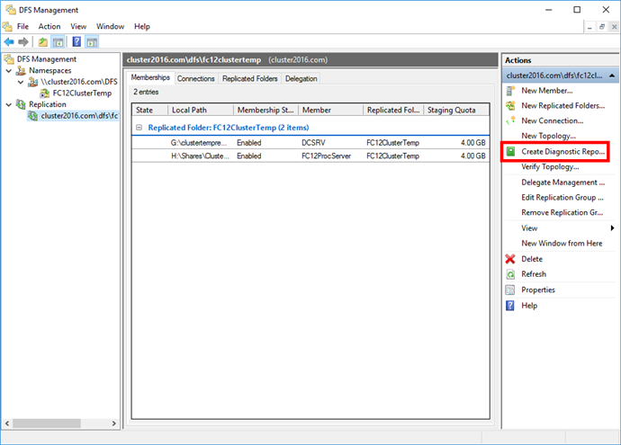The width and height of the screenshot is (621, 445).
Task: Collapse the \\cluster2016.com\DFS tree node
Action: click(21, 82)
